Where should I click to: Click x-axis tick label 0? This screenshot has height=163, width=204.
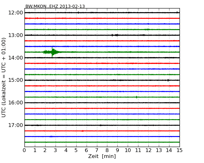pyautogui.click(x=24, y=150)
